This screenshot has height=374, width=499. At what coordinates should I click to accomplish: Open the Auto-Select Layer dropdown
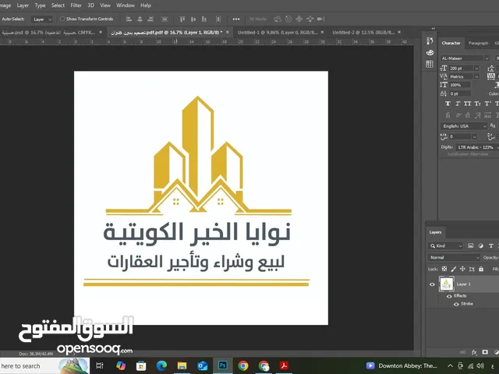tap(42, 19)
